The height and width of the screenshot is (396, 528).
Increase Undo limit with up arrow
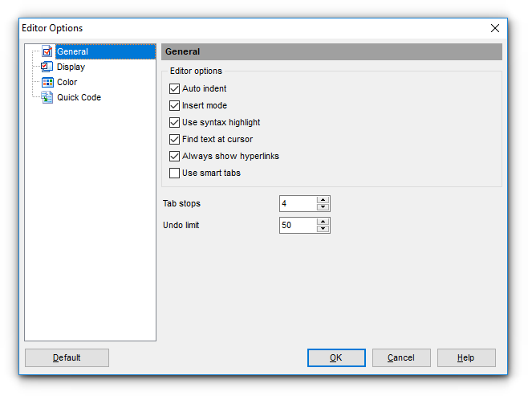tap(323, 222)
